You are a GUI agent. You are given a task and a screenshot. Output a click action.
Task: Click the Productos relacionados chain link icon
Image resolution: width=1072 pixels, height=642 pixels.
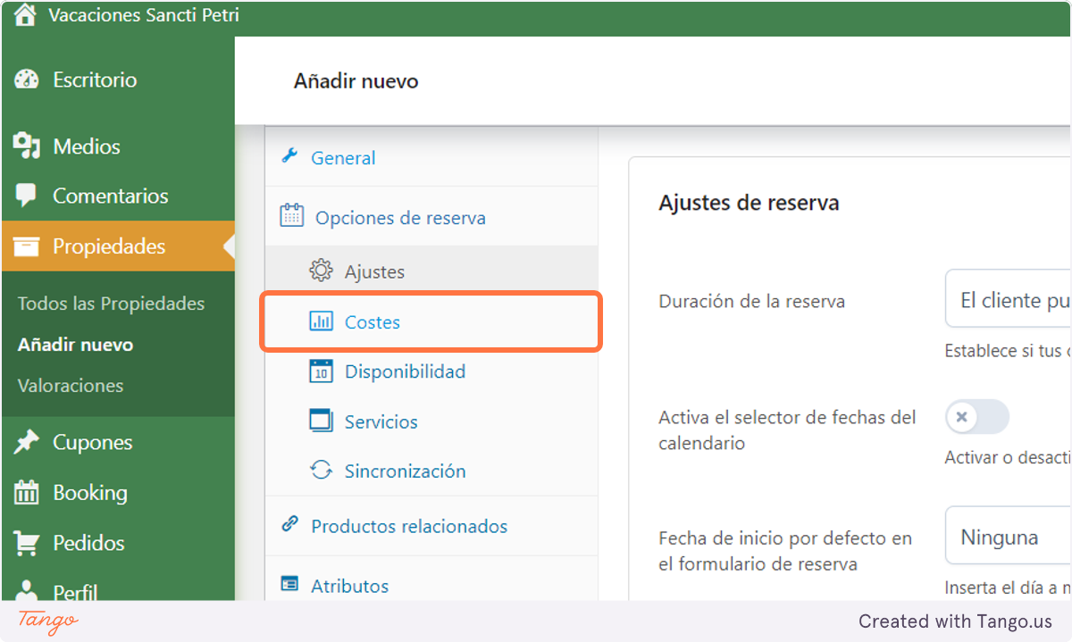tap(289, 524)
